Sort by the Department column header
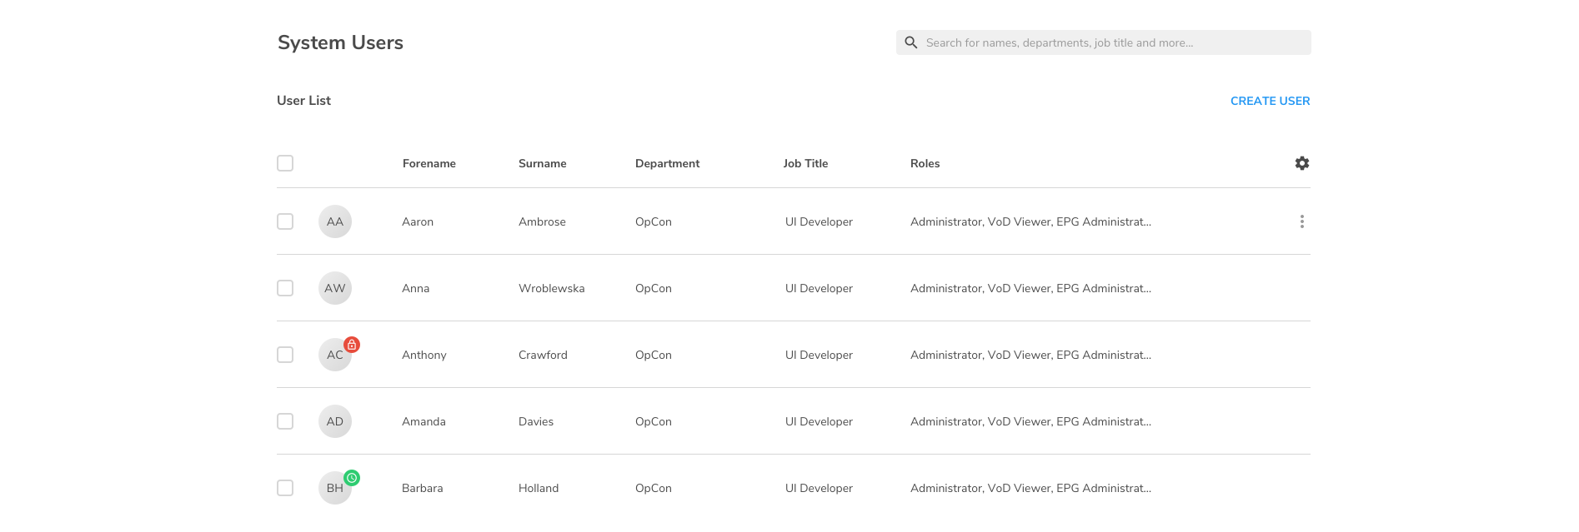1579x532 pixels. coord(667,163)
